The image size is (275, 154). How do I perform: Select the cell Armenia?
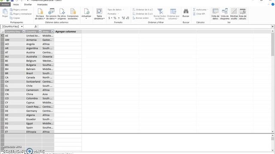[34, 40]
